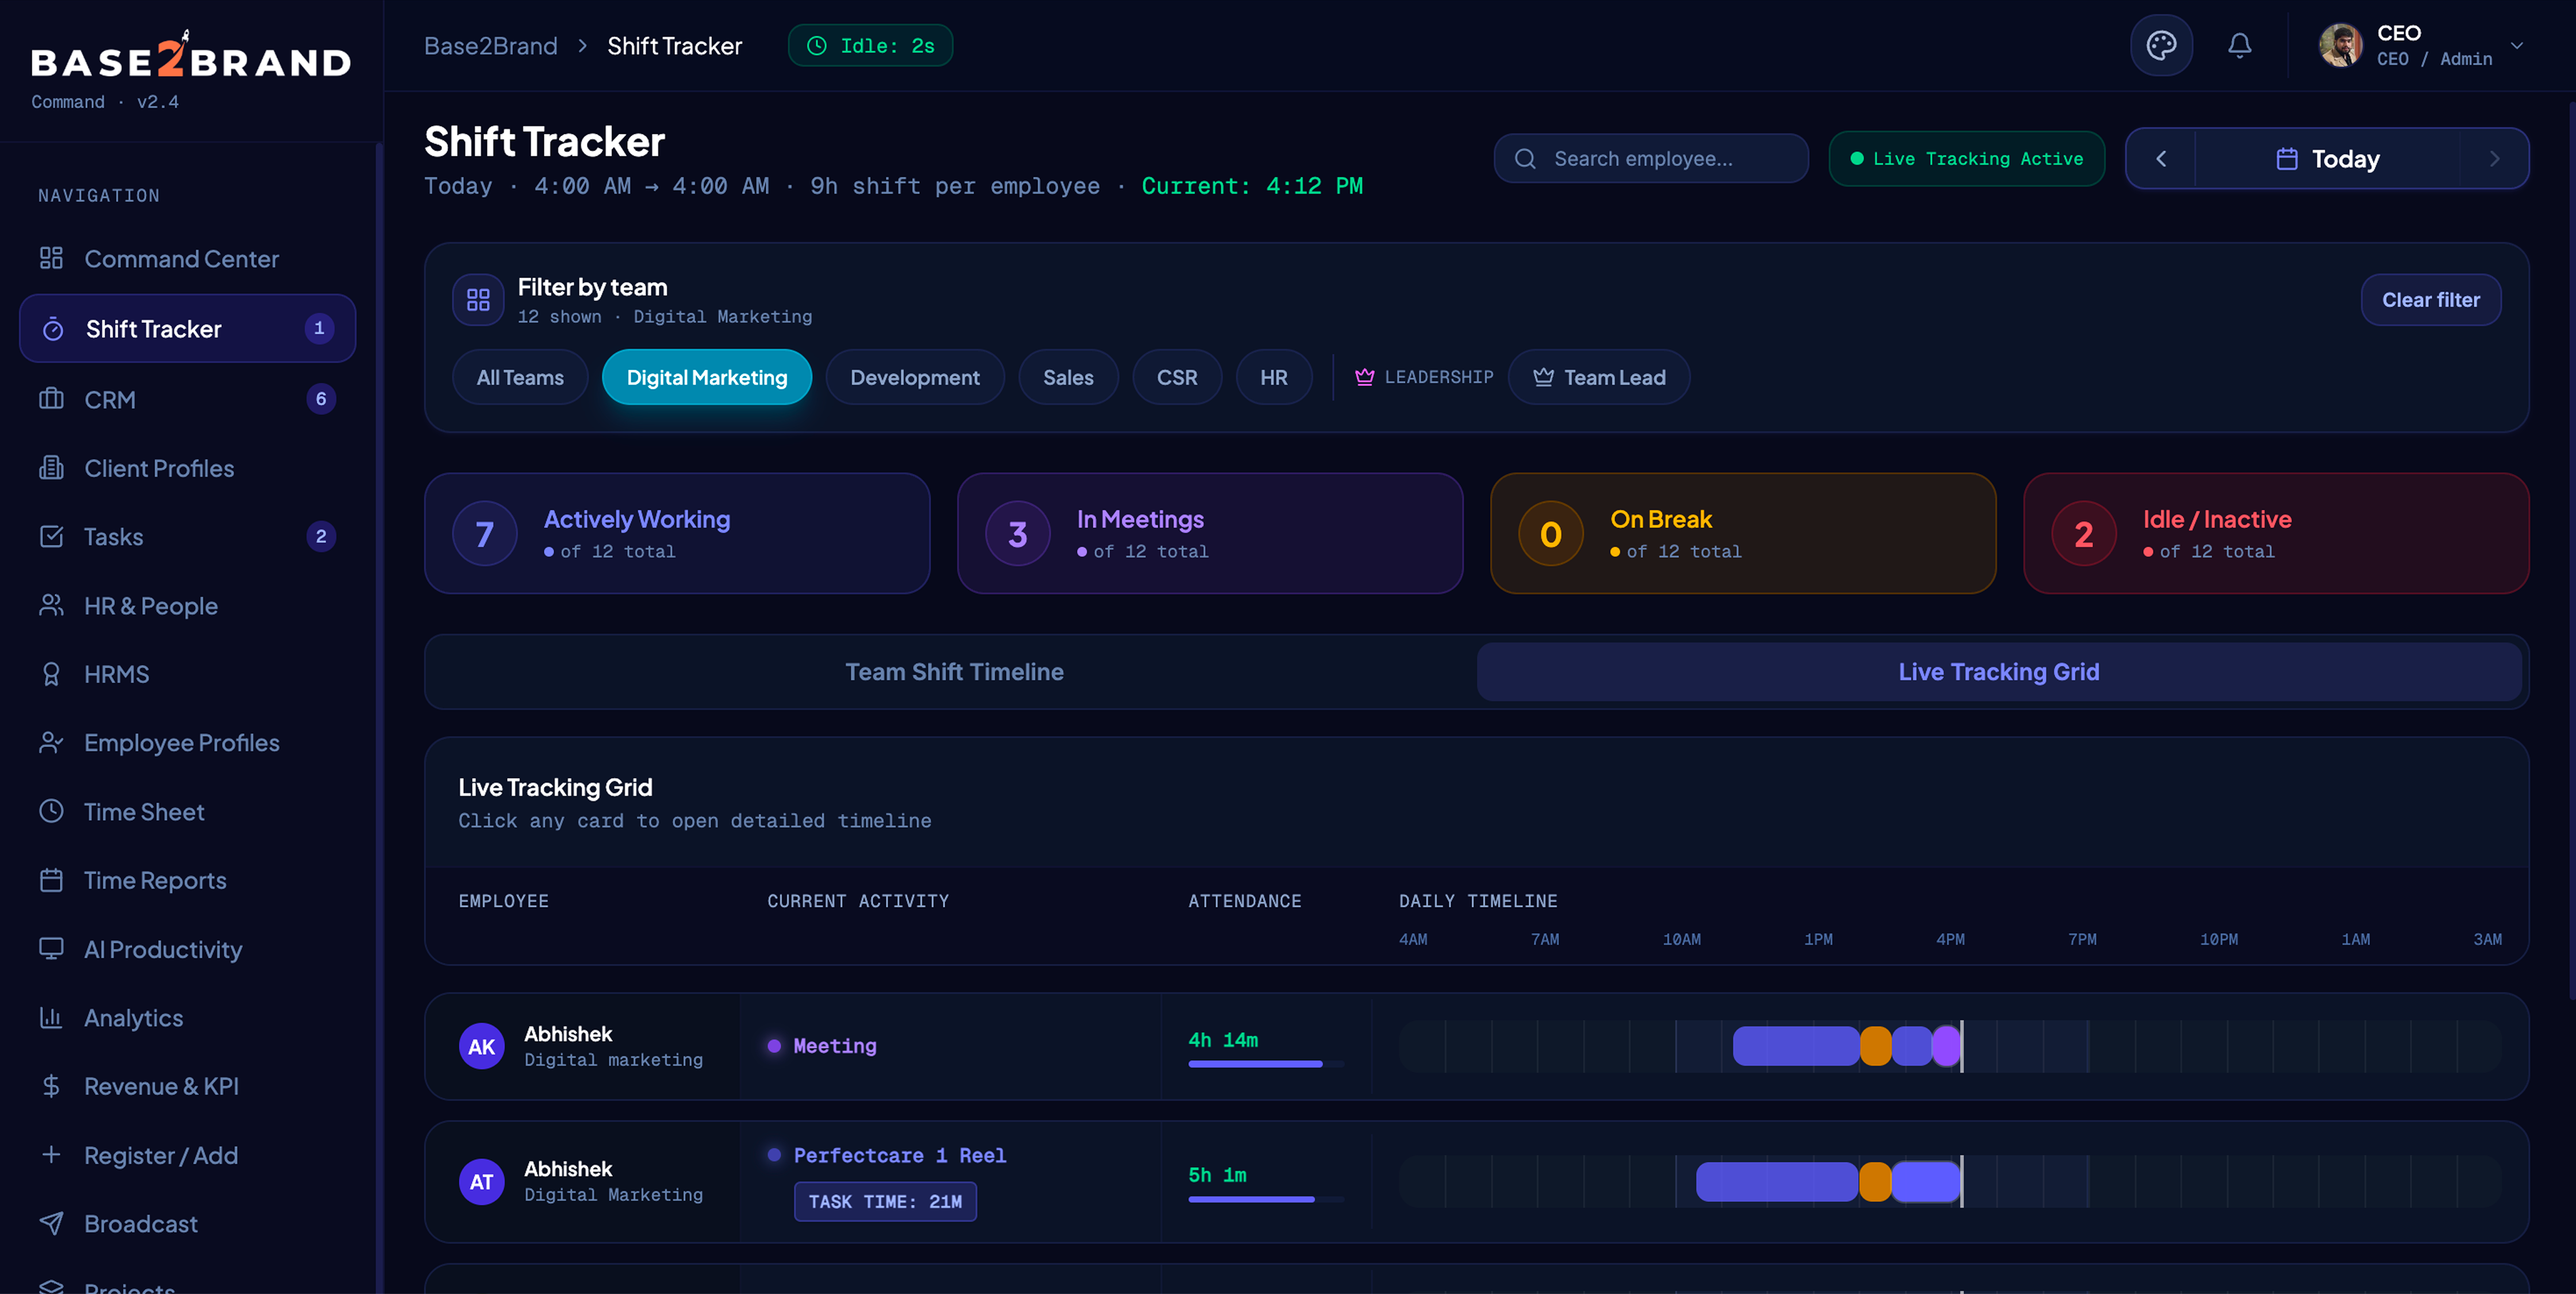
Task: Go to previous day arrow
Action: coord(2161,159)
